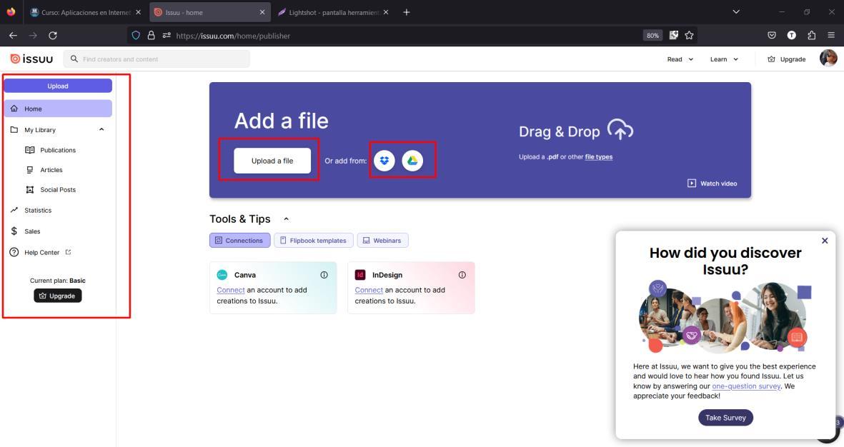
Task: Select the Connections tab
Action: 239,241
